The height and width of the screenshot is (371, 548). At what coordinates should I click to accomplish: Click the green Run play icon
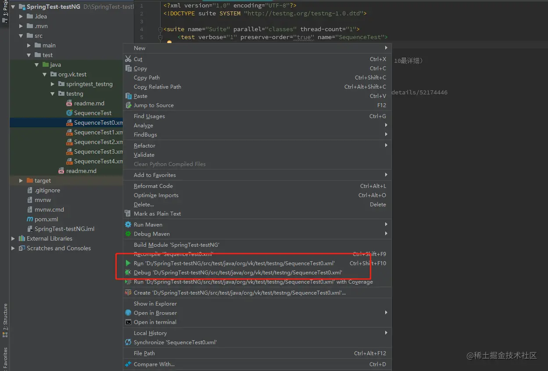click(x=128, y=263)
